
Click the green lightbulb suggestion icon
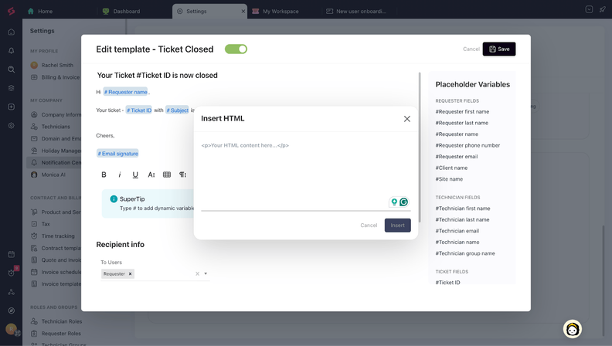pyautogui.click(x=394, y=202)
